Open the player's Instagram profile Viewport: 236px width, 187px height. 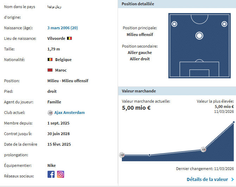(x=61, y=174)
